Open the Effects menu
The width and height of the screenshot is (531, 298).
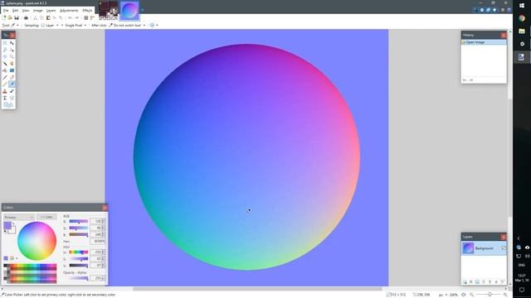[x=87, y=11]
